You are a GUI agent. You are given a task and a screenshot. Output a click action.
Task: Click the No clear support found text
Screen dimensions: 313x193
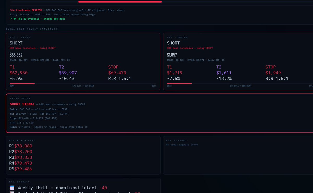182,145
